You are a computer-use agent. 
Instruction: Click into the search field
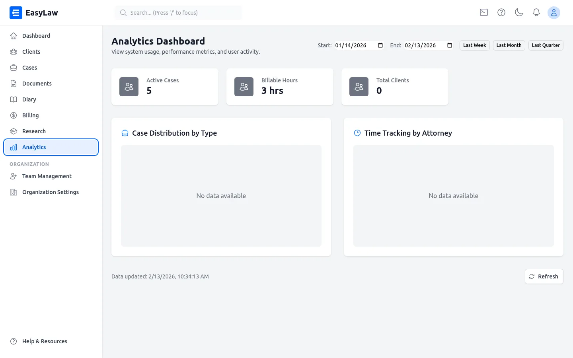(x=178, y=12)
